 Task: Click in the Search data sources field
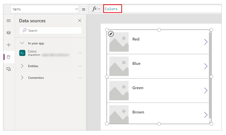pos(50,30)
